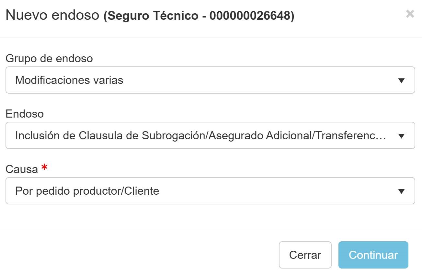422x275 pixels.
Task: Expand the Causa dropdown
Action: point(210,191)
